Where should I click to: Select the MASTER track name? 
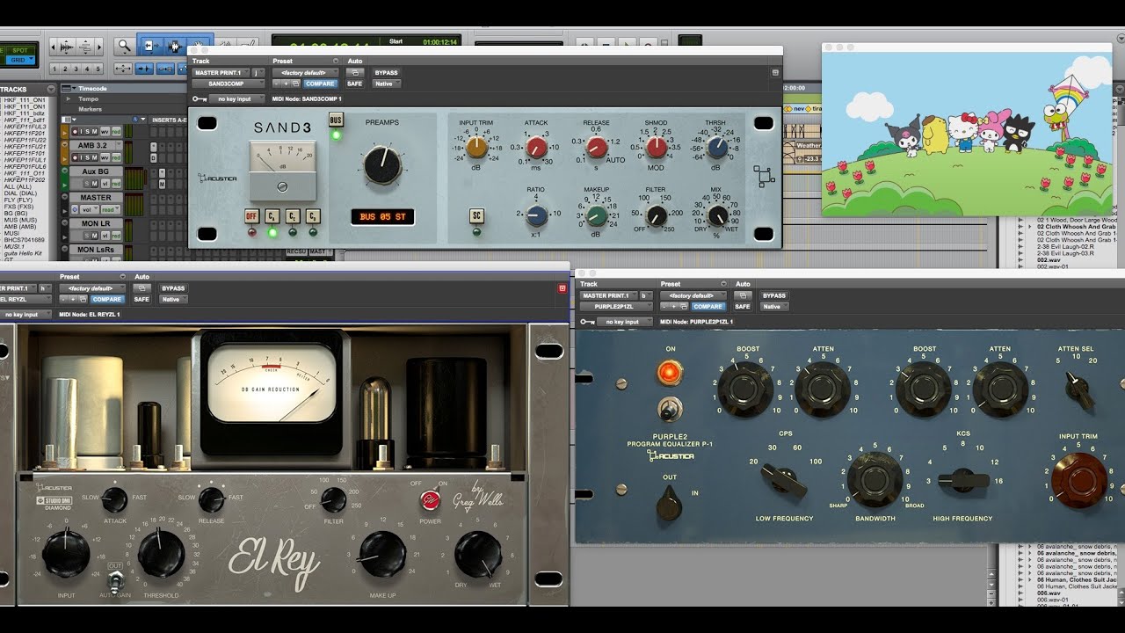click(97, 198)
